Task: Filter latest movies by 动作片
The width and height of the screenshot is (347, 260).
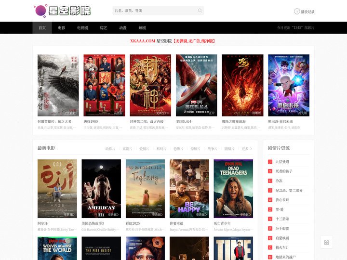Action: [110, 149]
